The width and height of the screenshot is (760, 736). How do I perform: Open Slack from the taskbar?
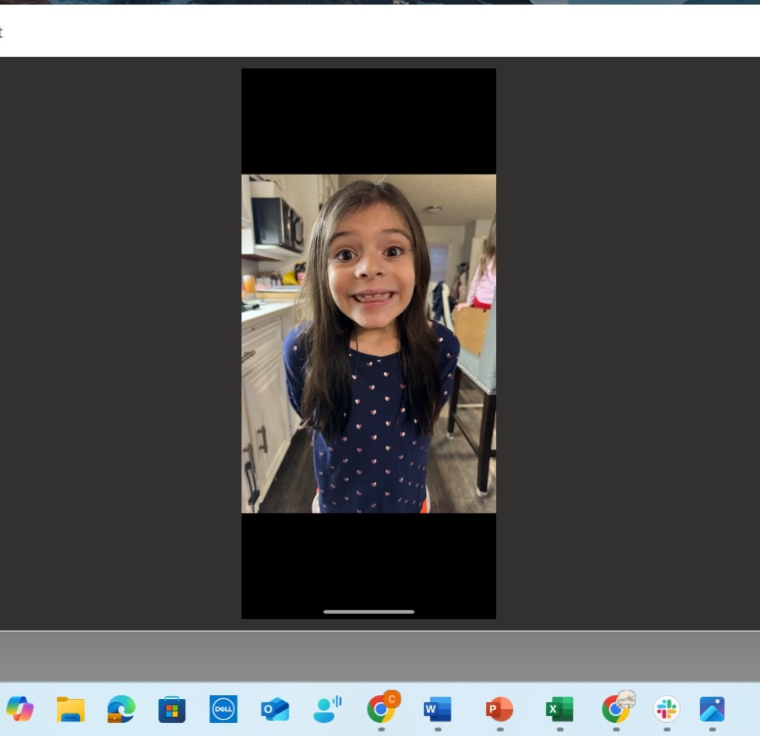[666, 708]
